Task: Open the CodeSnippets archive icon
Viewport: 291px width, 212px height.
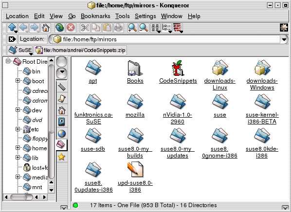Action: pyautogui.click(x=178, y=72)
